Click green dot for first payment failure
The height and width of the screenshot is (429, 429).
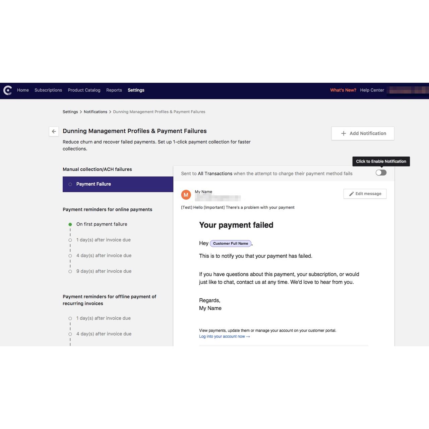coord(70,225)
